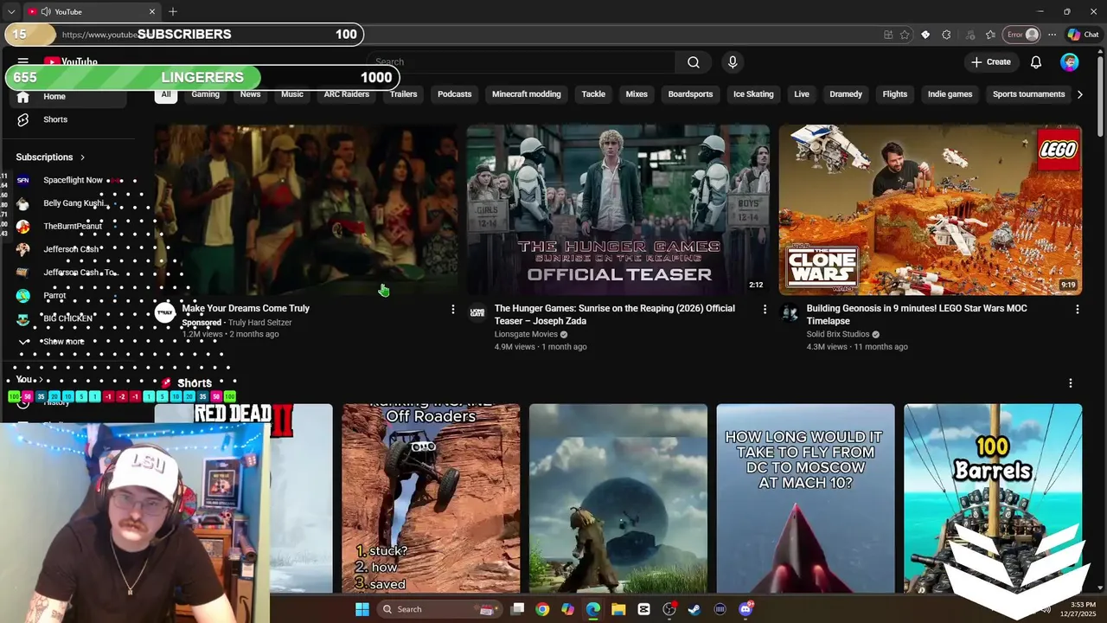
Task: Select the Ice Skating filter chip
Action: (x=753, y=94)
